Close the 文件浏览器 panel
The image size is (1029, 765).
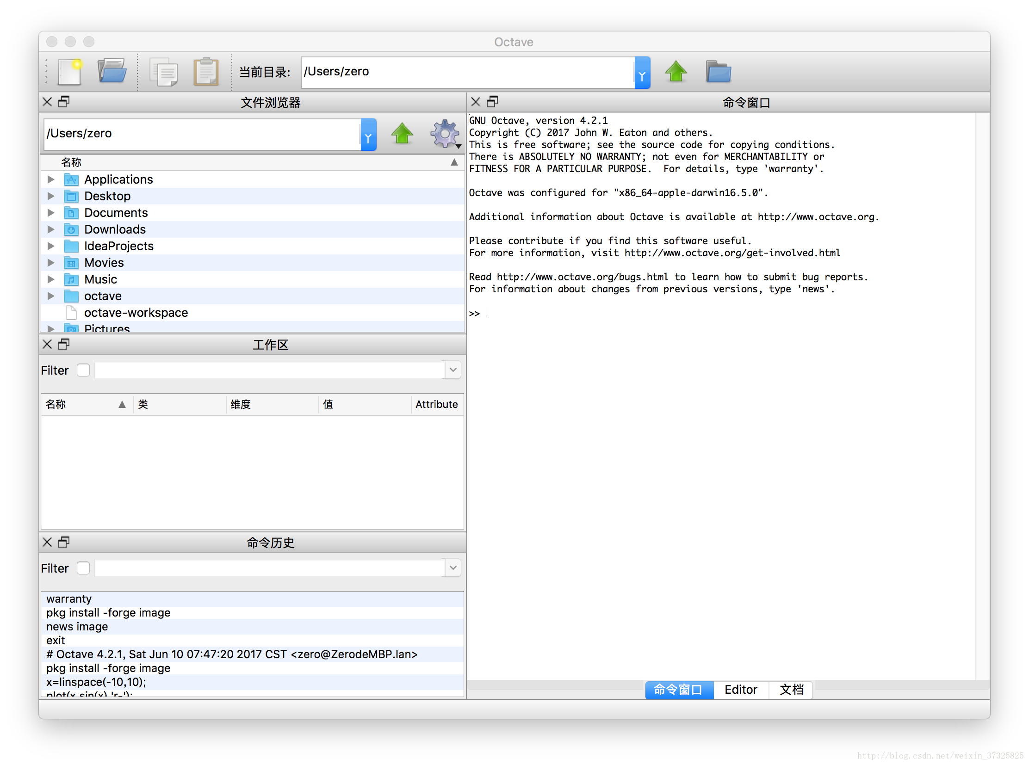coord(47,102)
